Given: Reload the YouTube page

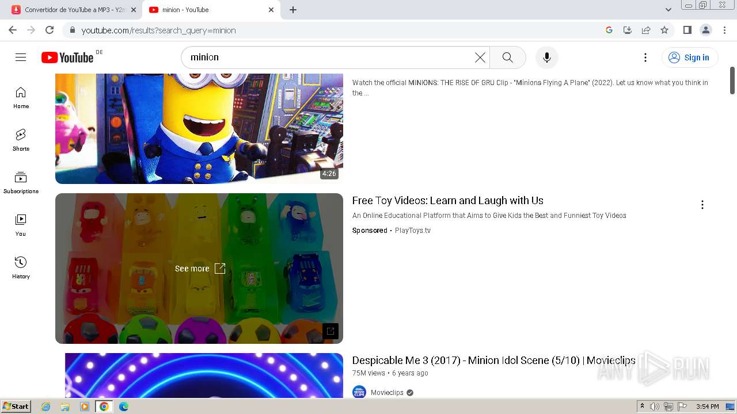Looking at the screenshot, I should (x=50, y=30).
